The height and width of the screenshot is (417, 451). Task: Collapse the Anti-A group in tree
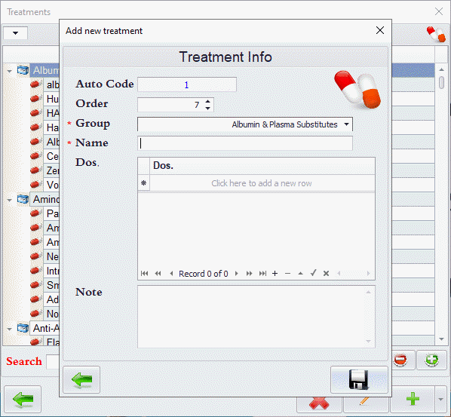tap(10, 329)
